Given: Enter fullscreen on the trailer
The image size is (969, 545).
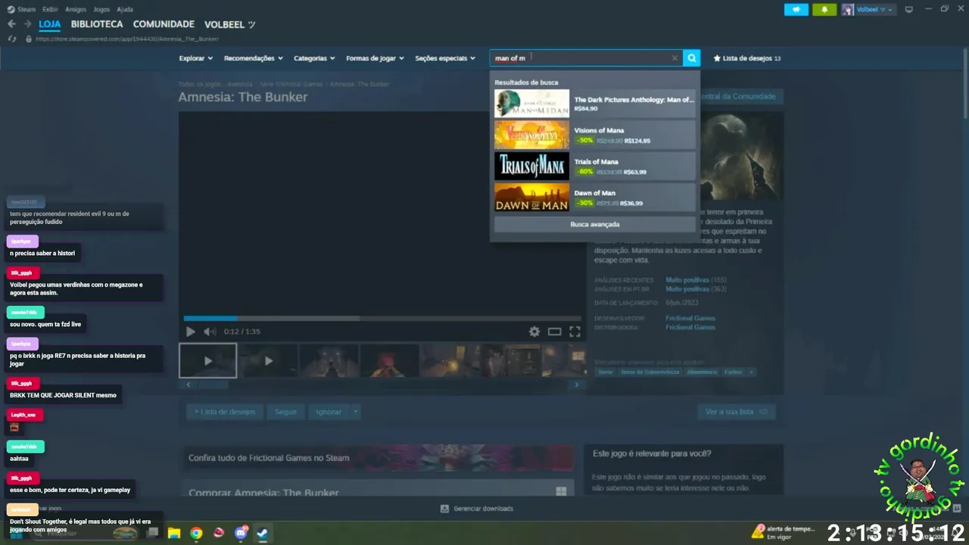Looking at the screenshot, I should [x=575, y=332].
